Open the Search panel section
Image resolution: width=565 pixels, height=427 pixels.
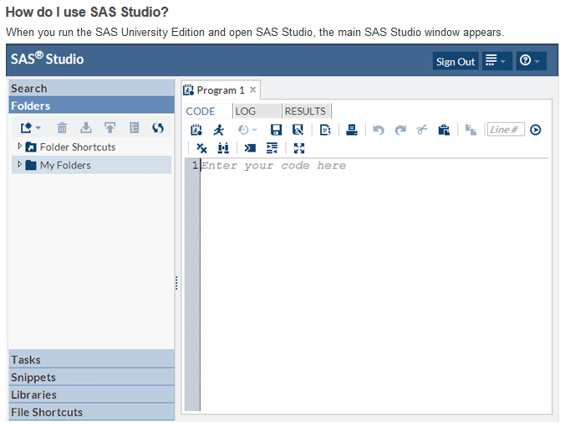(x=92, y=88)
